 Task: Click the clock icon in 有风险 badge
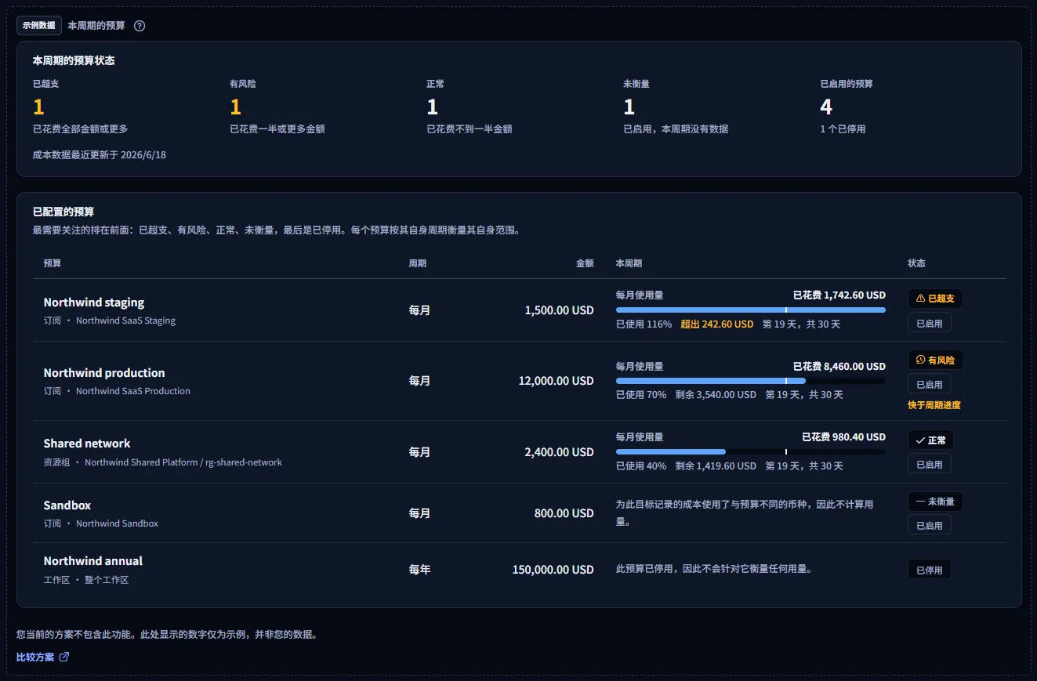click(x=920, y=360)
